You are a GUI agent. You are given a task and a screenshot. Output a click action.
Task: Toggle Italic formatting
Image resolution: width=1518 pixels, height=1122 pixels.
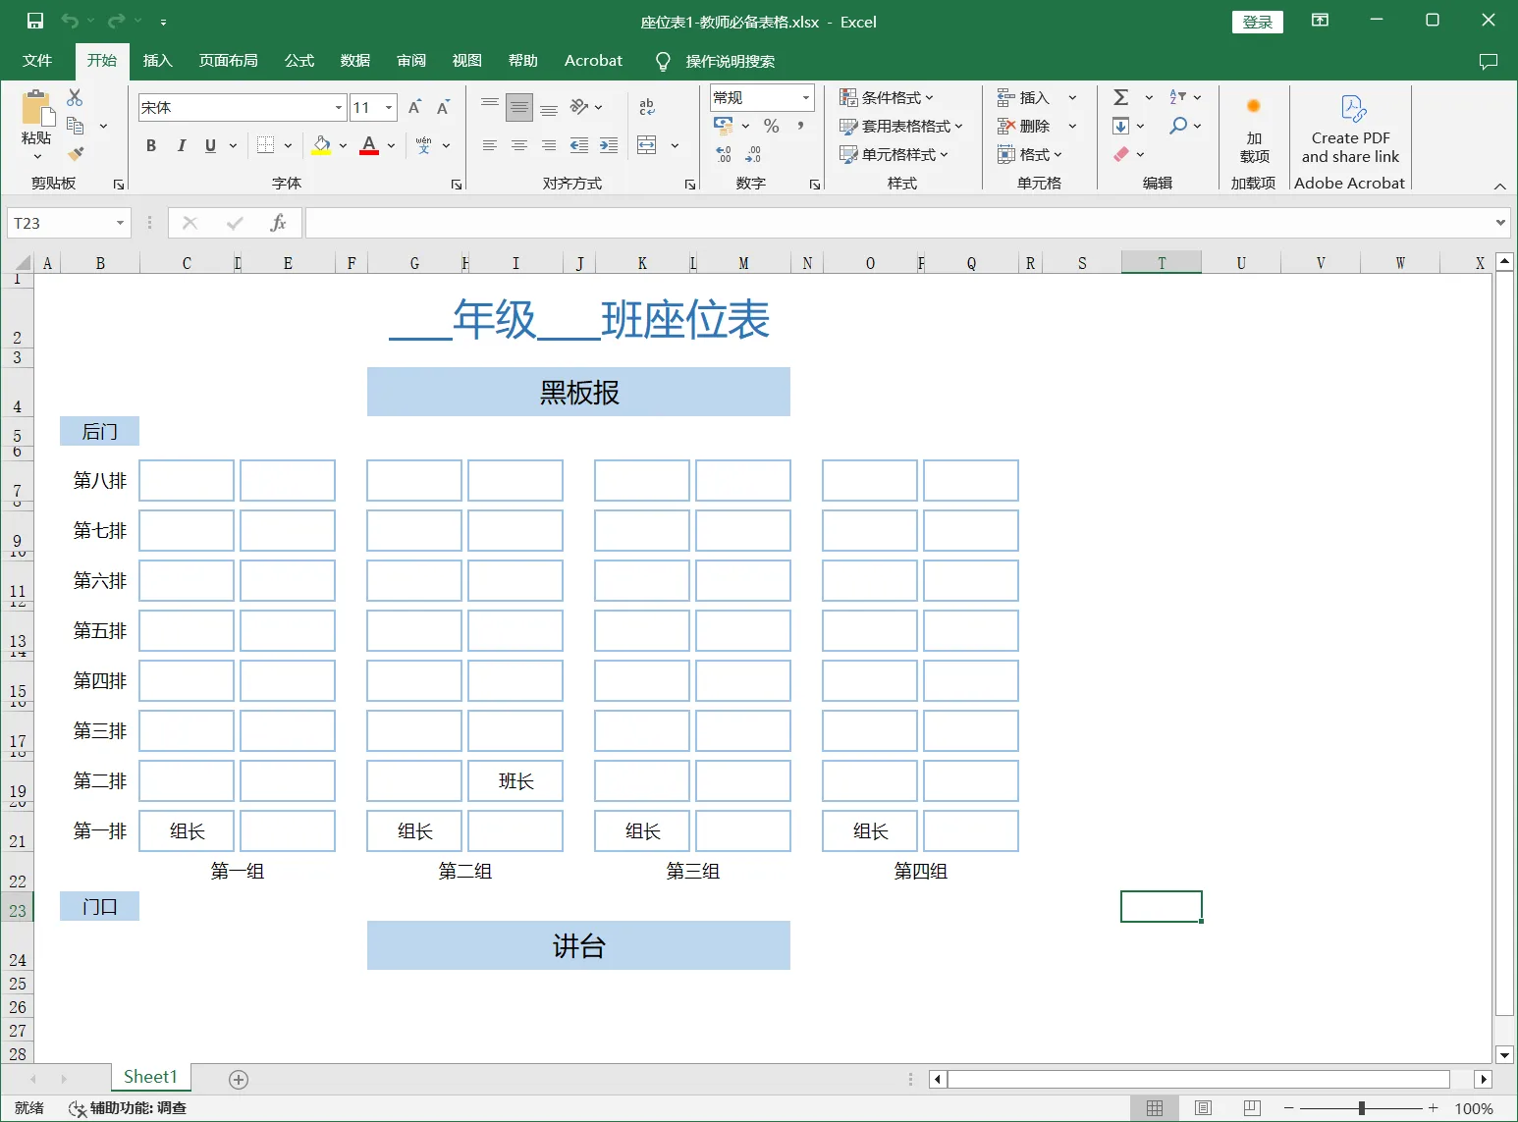pos(181,145)
